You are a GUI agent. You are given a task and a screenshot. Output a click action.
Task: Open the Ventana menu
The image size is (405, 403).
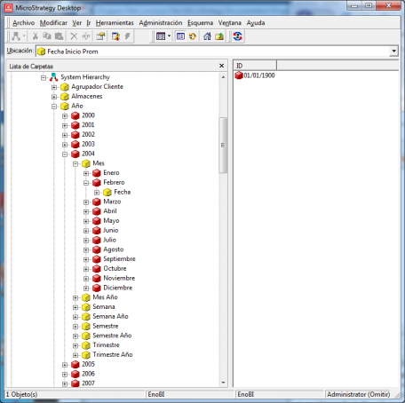point(230,23)
